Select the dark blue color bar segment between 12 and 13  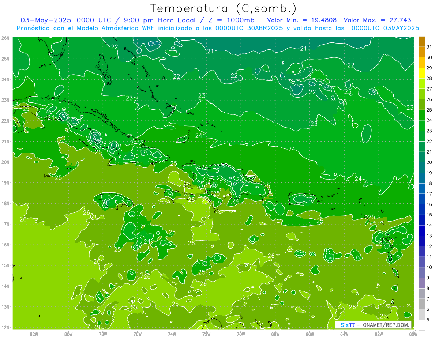point(422,241)
